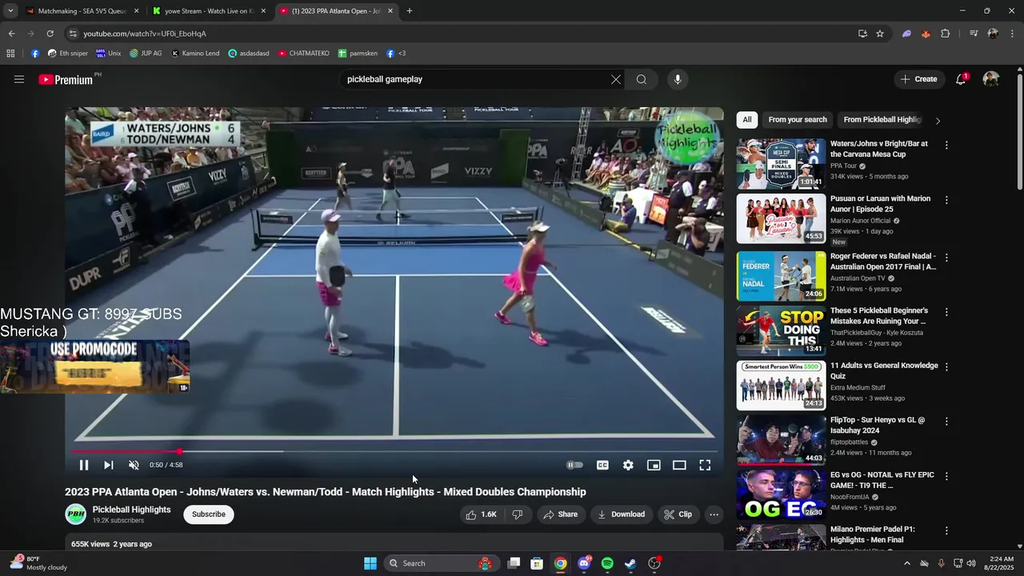1024x576 pixels.
Task: Dislike the video
Action: coord(518,514)
